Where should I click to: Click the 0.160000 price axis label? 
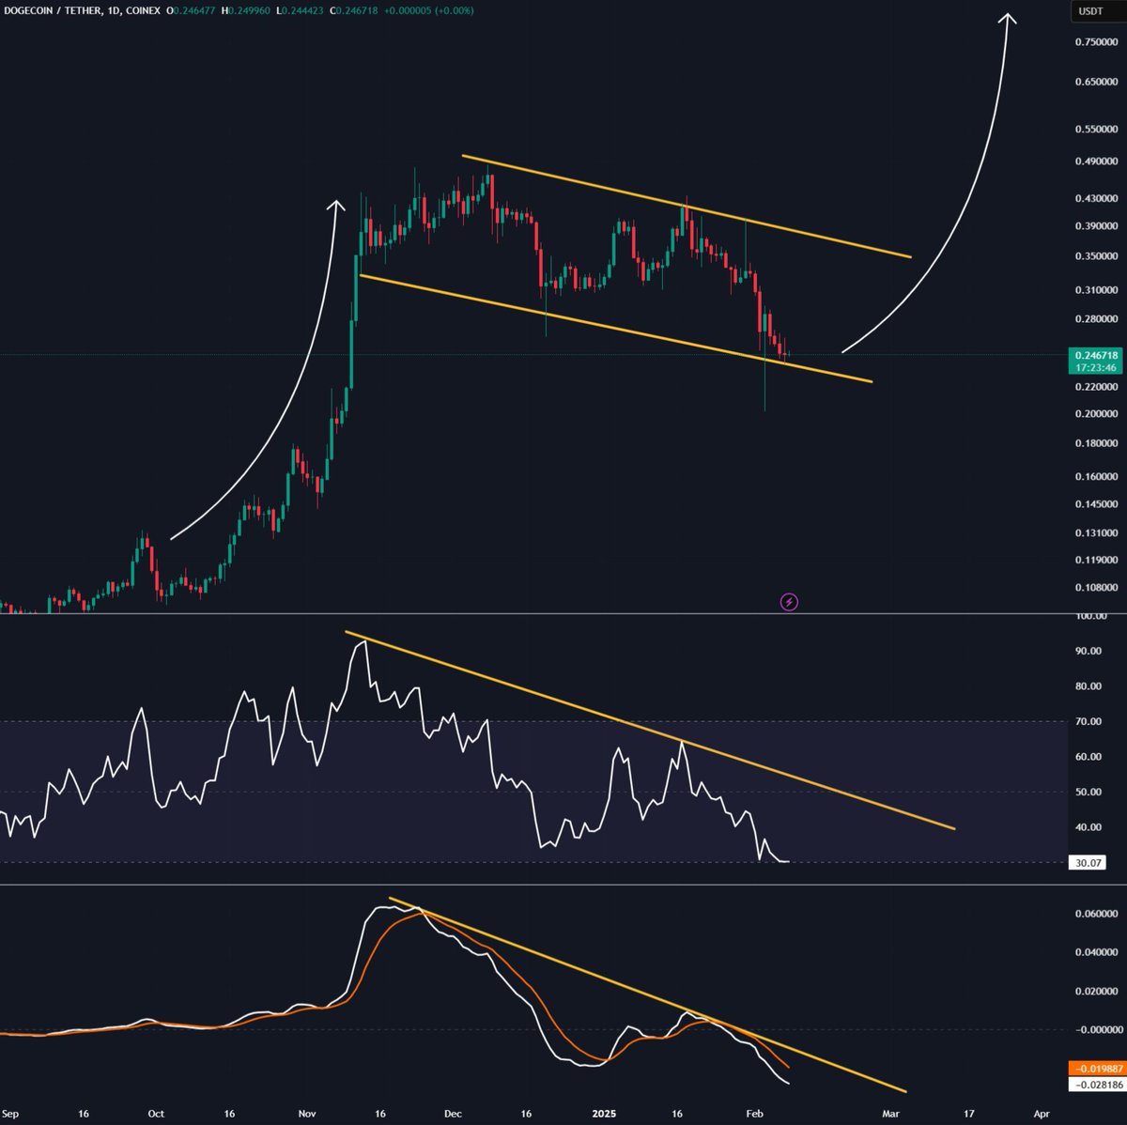[1097, 477]
